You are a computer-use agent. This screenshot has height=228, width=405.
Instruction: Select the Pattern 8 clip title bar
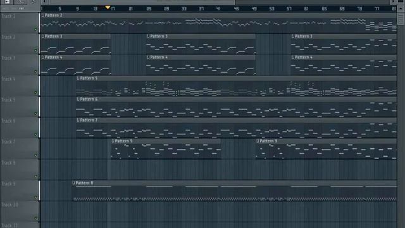pos(234,183)
